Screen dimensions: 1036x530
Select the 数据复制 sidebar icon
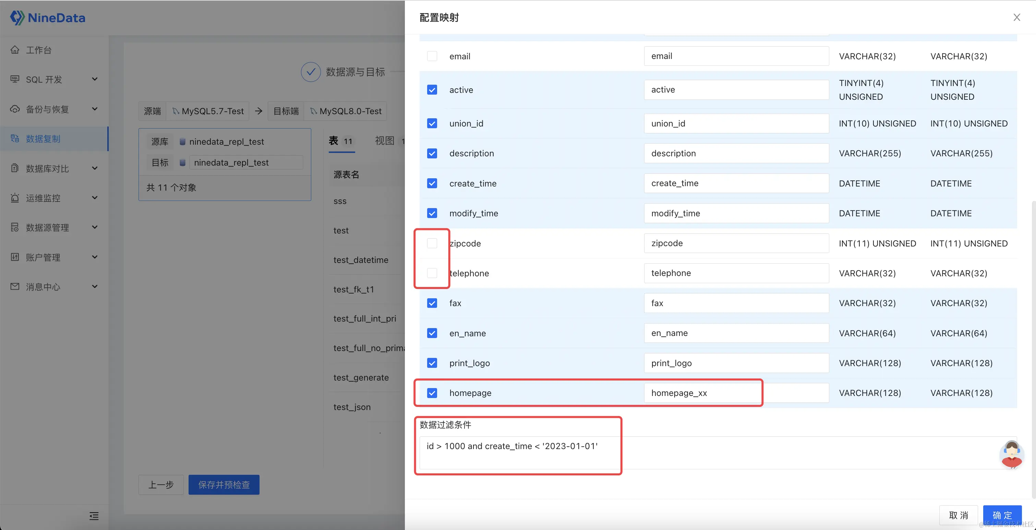pyautogui.click(x=15, y=139)
